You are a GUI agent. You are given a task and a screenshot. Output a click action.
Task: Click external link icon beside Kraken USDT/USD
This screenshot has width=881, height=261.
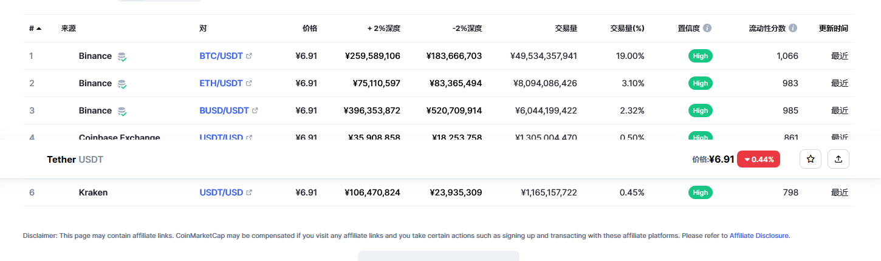point(249,192)
